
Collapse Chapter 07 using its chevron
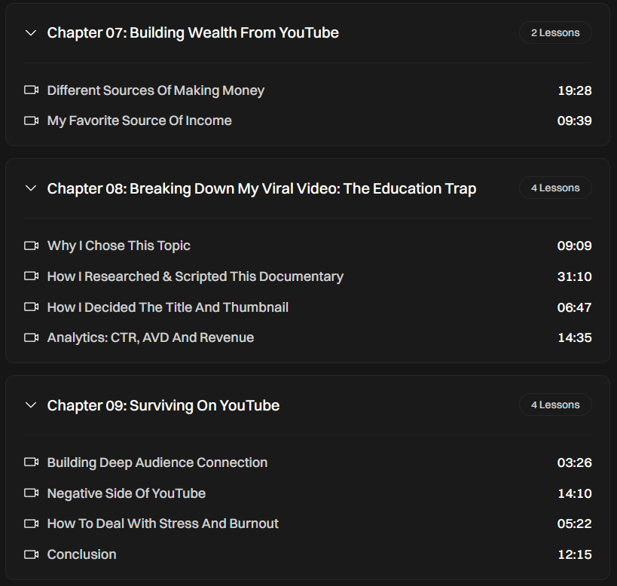tap(31, 32)
